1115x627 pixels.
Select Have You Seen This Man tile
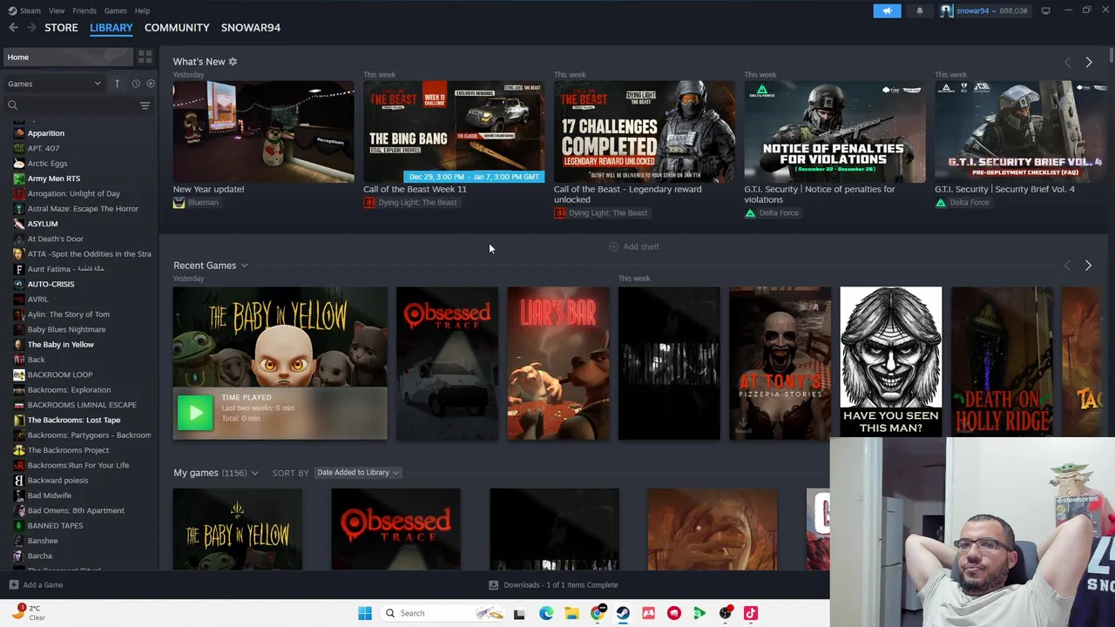pos(890,361)
